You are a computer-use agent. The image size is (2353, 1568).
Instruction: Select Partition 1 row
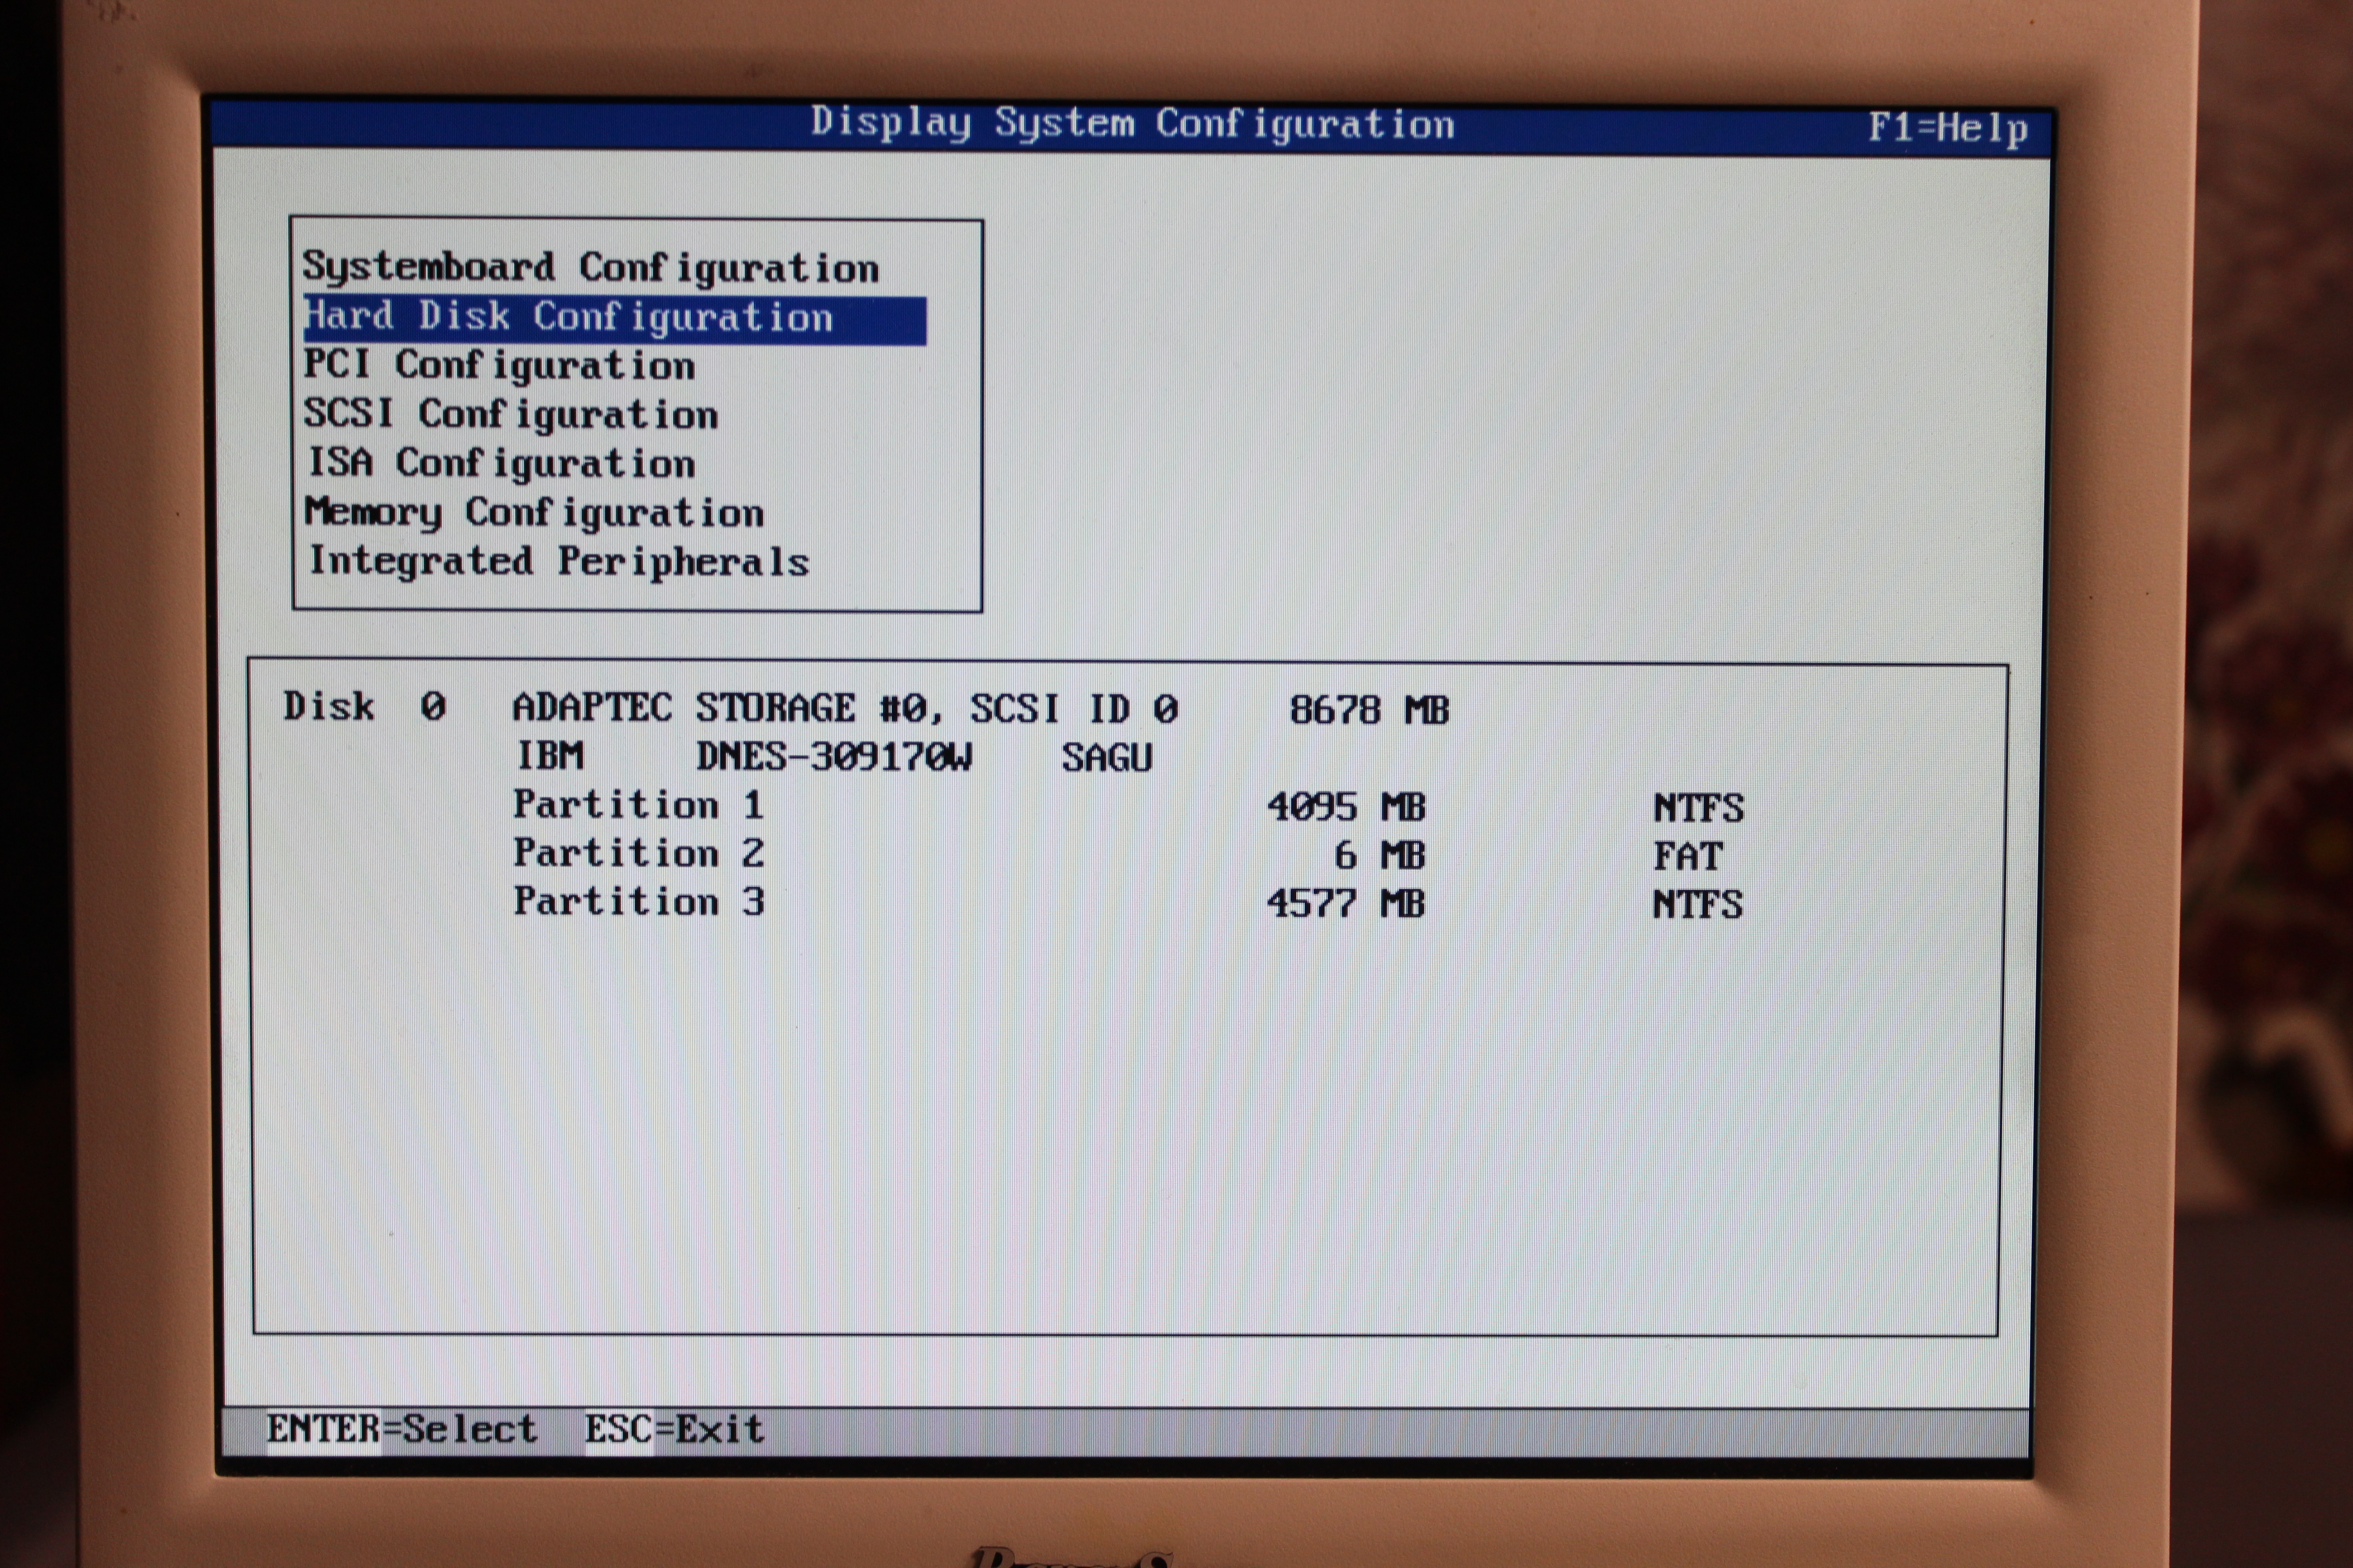[638, 806]
